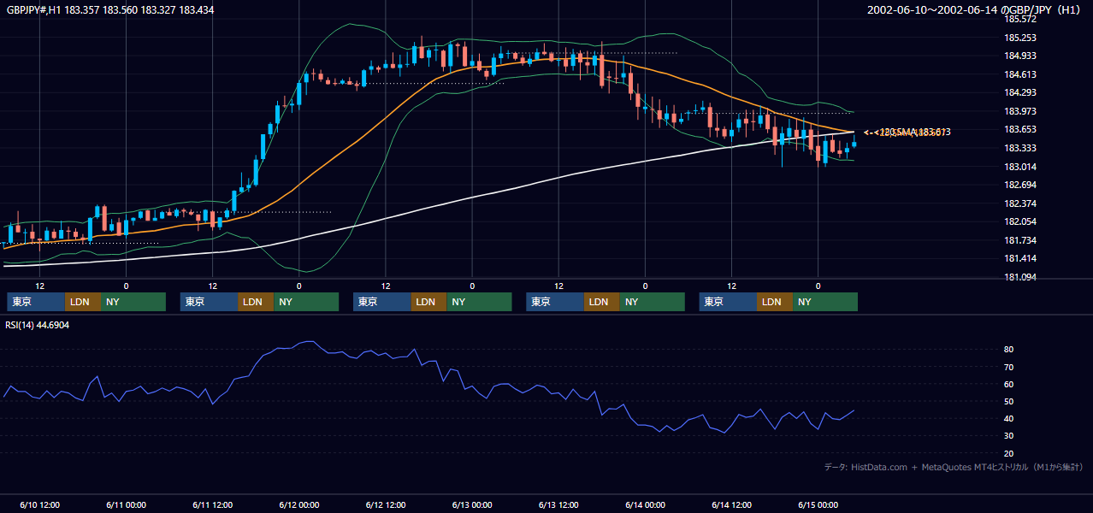Viewport: 1093px width, 513px height.
Task: Click the 6/12 12:00 time axis label
Action: (x=385, y=504)
